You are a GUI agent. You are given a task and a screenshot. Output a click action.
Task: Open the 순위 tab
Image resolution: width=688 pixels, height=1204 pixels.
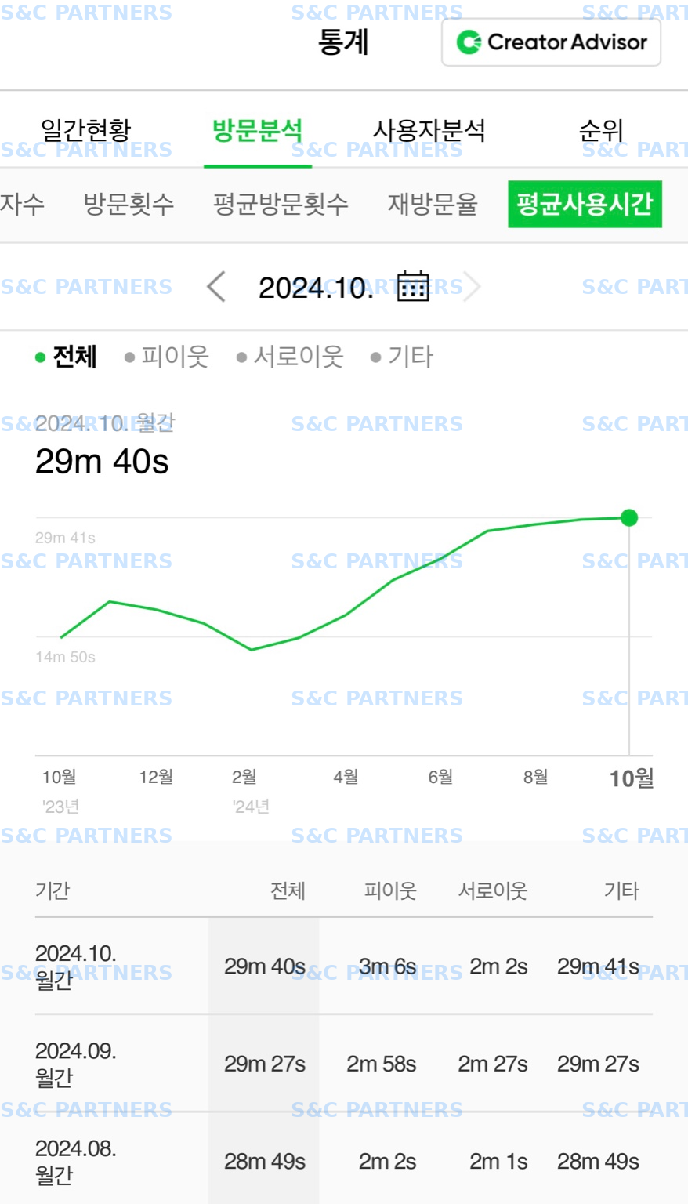point(601,130)
